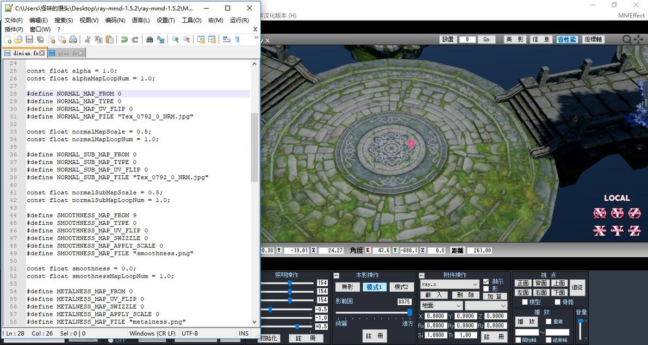Enable the 模型 model checkbox
Screen dimensions: 648x345
click(x=525, y=303)
